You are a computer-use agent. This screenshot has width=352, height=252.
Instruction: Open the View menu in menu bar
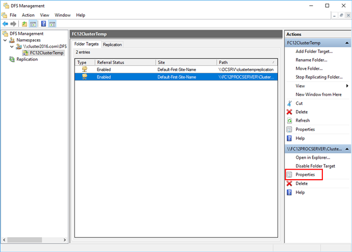[x=44, y=15]
